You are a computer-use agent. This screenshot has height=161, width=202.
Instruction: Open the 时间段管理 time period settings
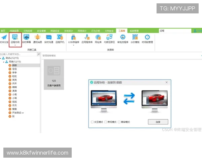coord(147,39)
